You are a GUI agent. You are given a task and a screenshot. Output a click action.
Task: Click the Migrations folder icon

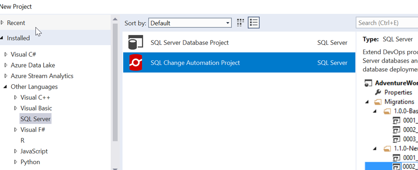[x=378, y=102]
